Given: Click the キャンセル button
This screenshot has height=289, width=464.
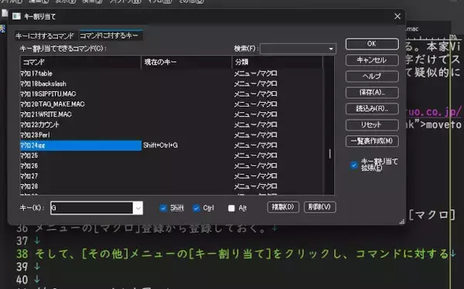Looking at the screenshot, I should coord(372,60).
